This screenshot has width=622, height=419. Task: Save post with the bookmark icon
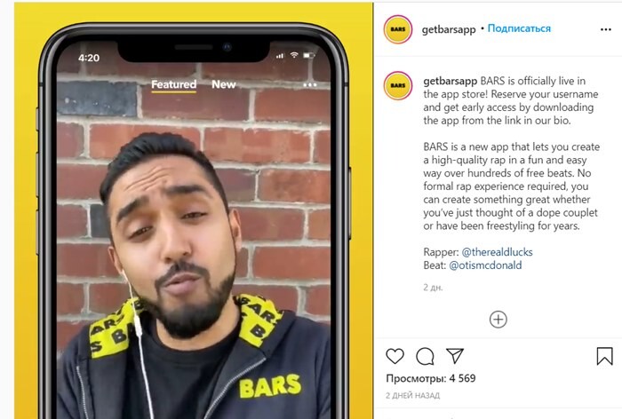604,356
